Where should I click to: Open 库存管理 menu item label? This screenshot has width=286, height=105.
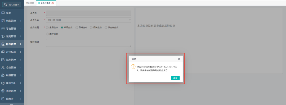[x=11, y=44]
